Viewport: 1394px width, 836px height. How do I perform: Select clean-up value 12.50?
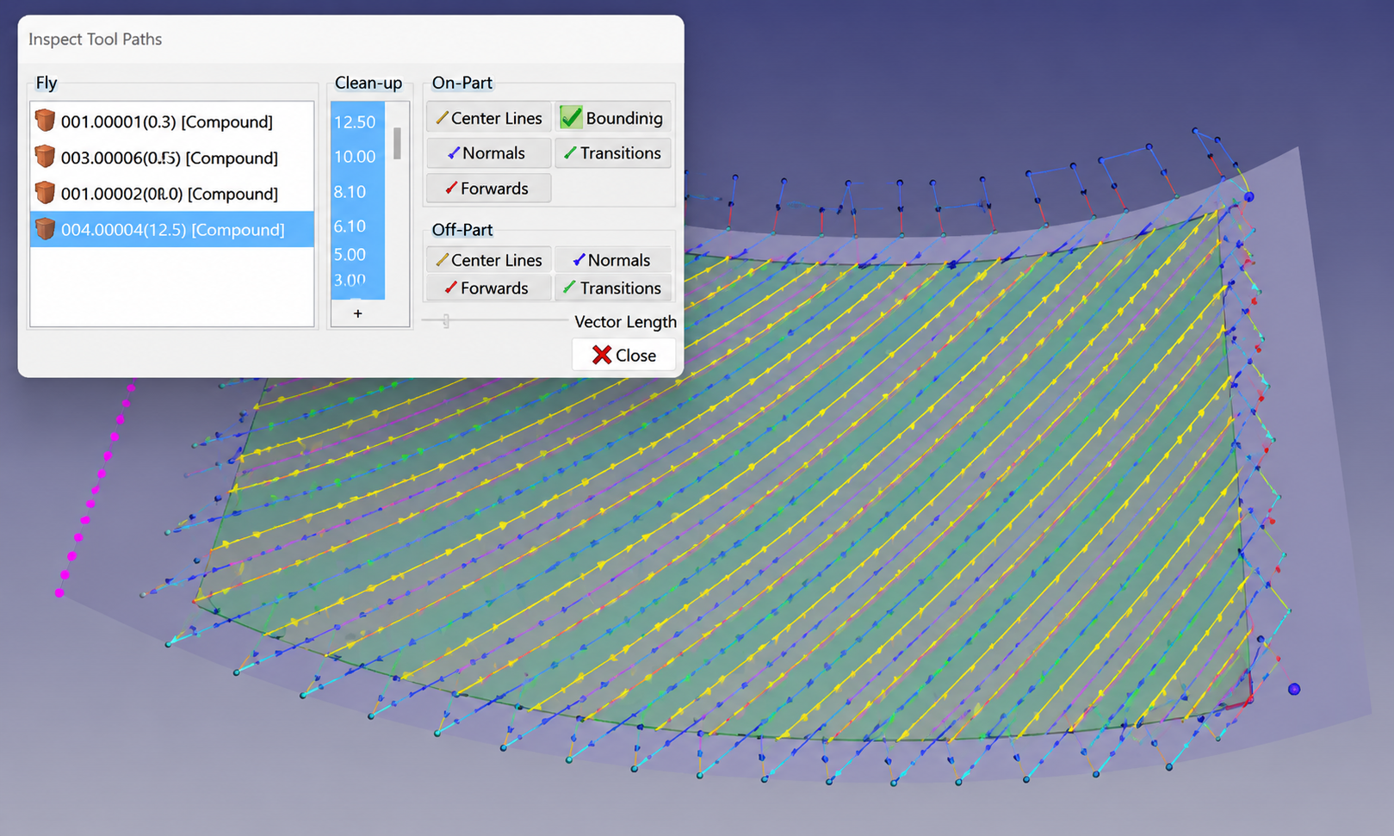[x=356, y=121]
